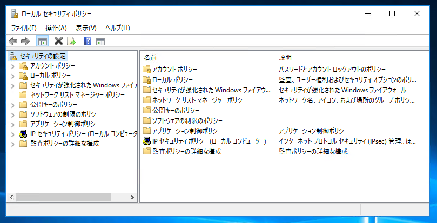Viewport: 437px width, 223px height.
Task: Click the tree pane horizontal scrollbar thumb
Action: 64,198
